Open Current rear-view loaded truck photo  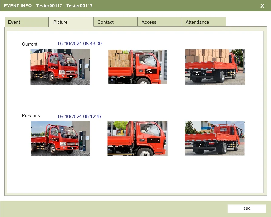[215, 67]
